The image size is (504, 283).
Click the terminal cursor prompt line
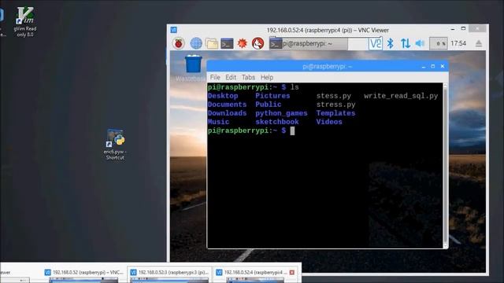[251, 130]
